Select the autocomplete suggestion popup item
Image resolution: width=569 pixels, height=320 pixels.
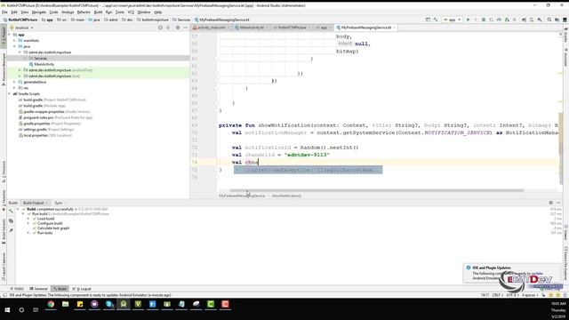[x=309, y=170]
